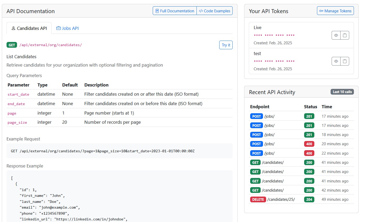367x222 pixels.
Task: Click the start_date parameter name
Action: (18, 94)
